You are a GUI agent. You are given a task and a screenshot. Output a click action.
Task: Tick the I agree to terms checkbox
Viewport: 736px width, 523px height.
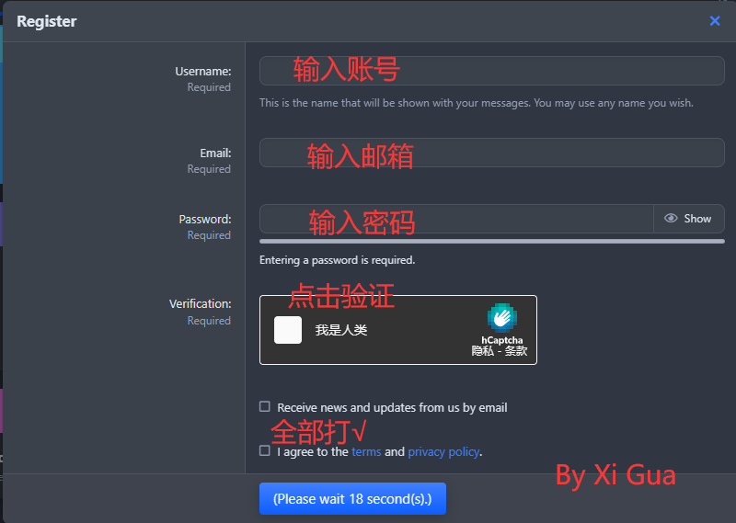coord(265,450)
